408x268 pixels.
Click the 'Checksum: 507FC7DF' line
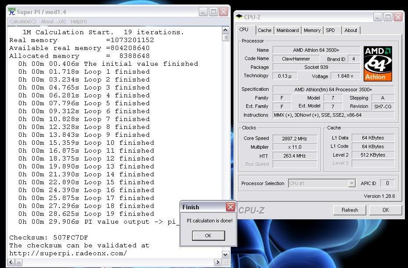click(49, 237)
